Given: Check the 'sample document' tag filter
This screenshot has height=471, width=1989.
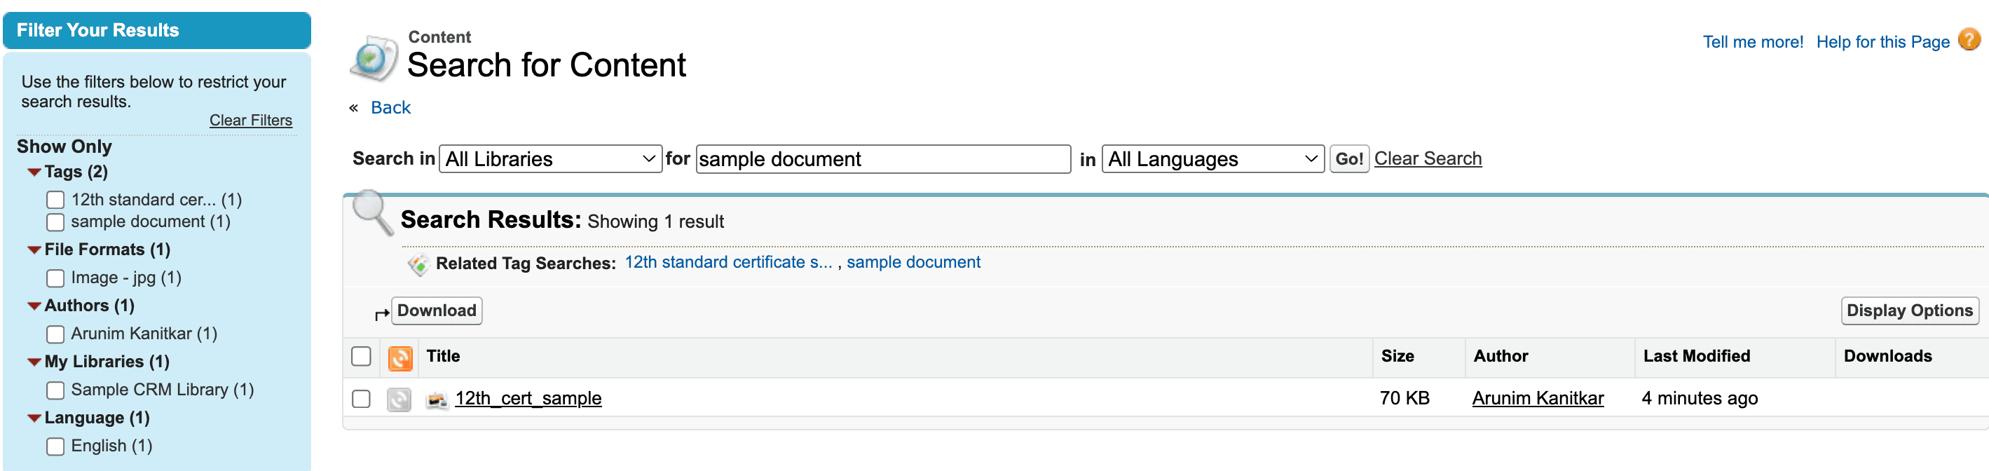Looking at the screenshot, I should point(55,222).
